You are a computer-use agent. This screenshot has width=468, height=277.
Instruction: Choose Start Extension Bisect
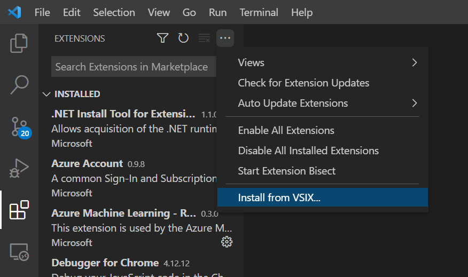tap(323, 171)
